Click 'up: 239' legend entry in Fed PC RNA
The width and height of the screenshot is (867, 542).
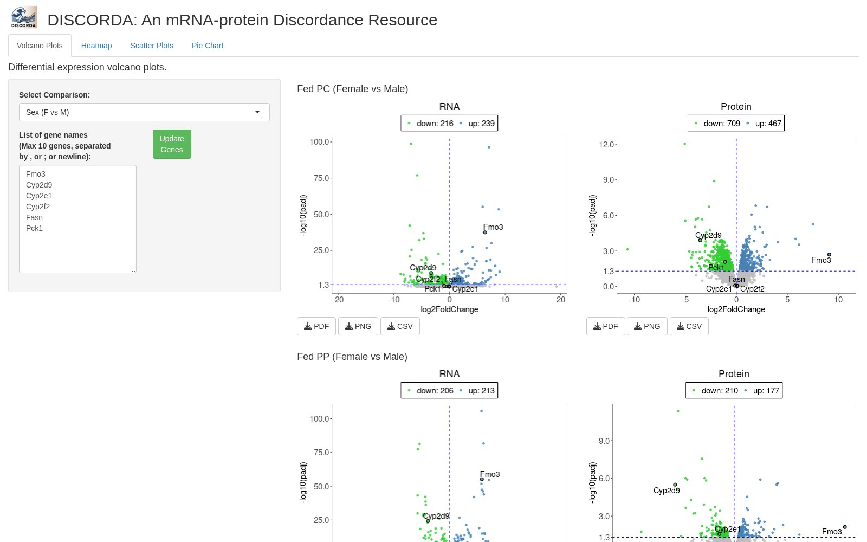point(477,124)
